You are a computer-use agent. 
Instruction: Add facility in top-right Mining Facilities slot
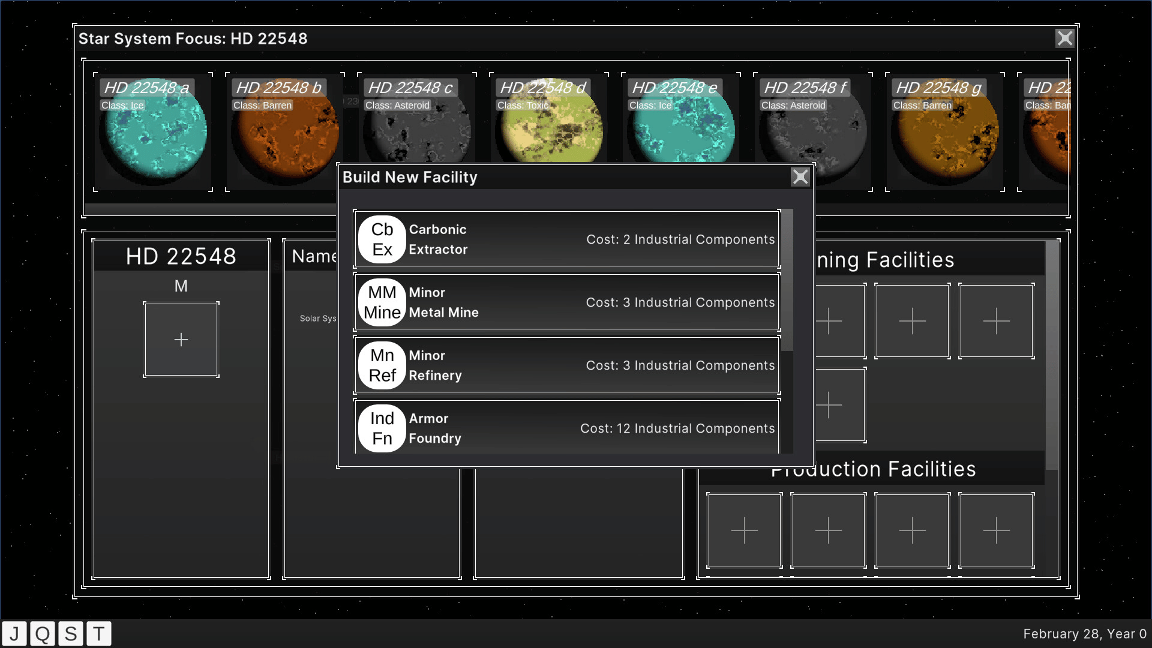pyautogui.click(x=996, y=321)
